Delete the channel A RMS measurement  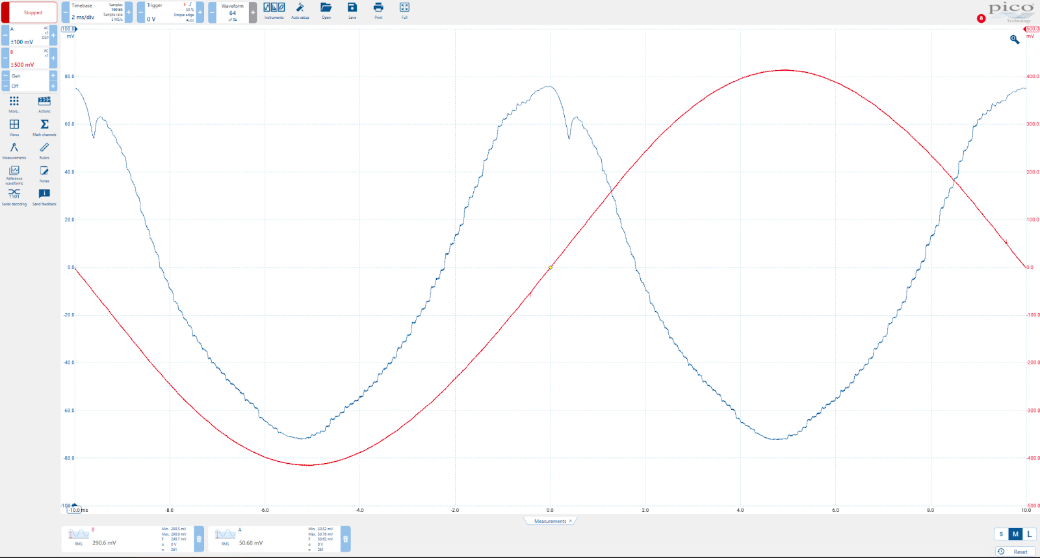(346, 539)
